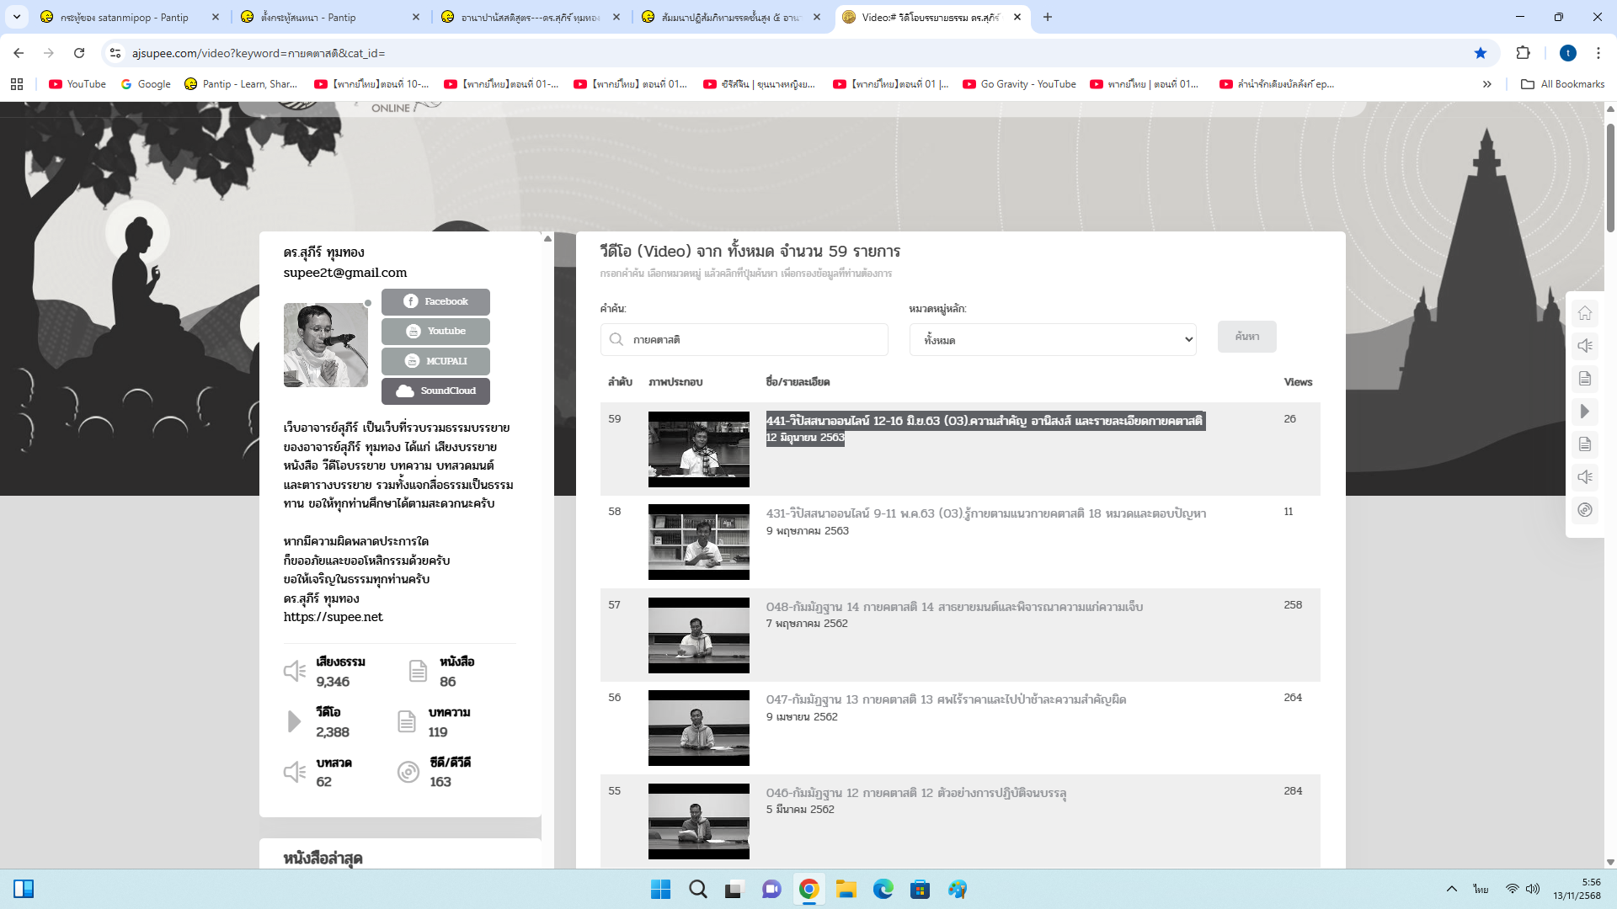Click the play icon in right sidebar
The width and height of the screenshot is (1617, 909).
[1584, 412]
